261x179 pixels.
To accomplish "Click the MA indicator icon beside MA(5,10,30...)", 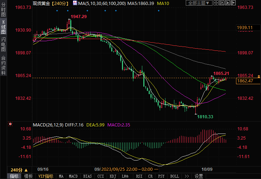I will (x=75, y=3).
